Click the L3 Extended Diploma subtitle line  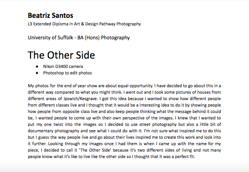[x=84, y=24]
